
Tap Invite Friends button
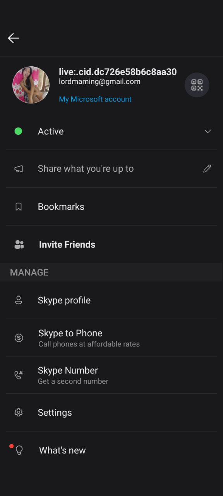point(111,245)
